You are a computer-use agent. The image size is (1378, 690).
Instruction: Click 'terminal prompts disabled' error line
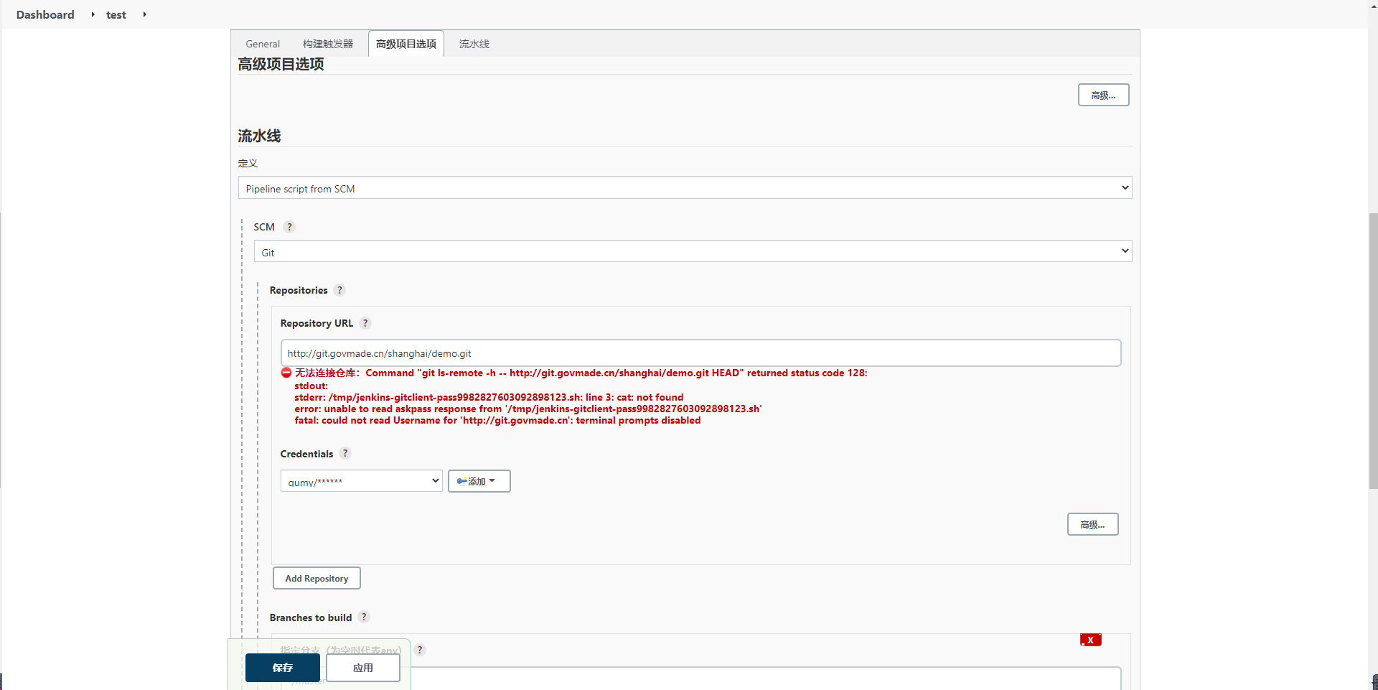497,420
